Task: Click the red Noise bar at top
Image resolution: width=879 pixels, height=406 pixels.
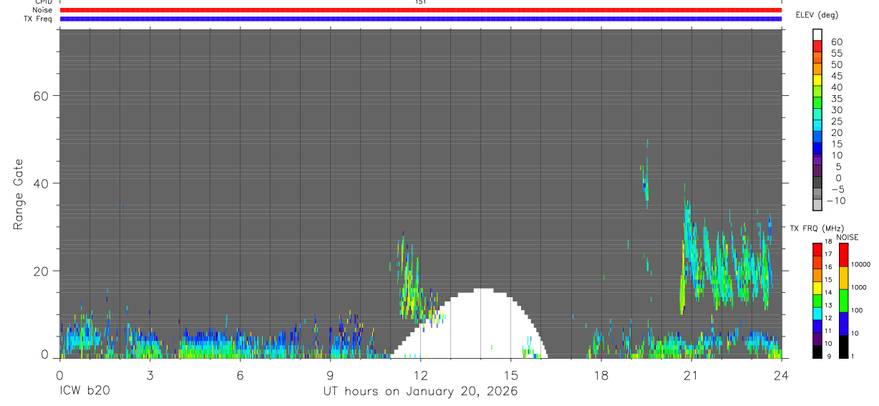Action: (421, 11)
